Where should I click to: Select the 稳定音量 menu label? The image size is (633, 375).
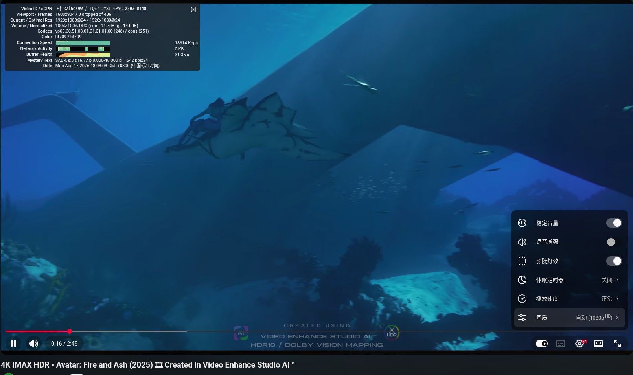(x=547, y=223)
